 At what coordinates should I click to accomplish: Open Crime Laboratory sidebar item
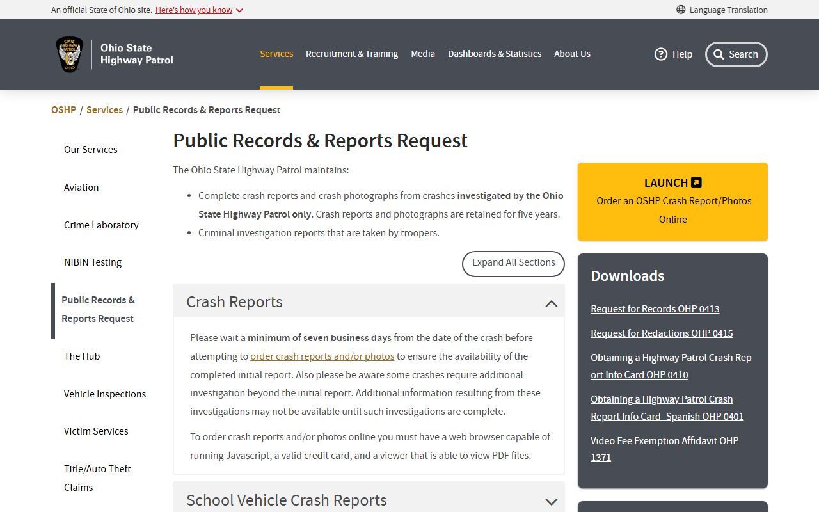pyautogui.click(x=101, y=225)
